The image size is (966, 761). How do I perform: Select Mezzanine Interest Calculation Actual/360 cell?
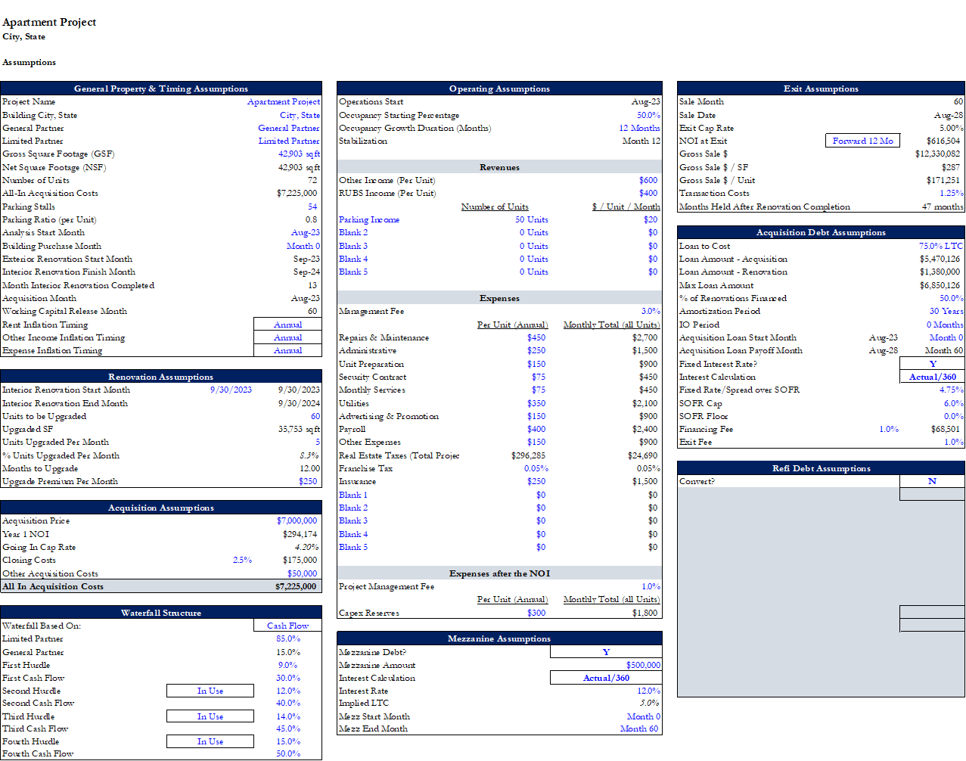pos(606,678)
